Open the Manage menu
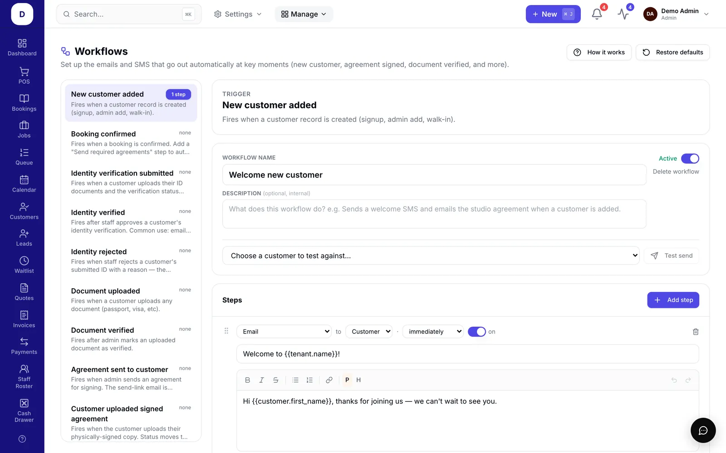726x453 pixels. pos(304,14)
